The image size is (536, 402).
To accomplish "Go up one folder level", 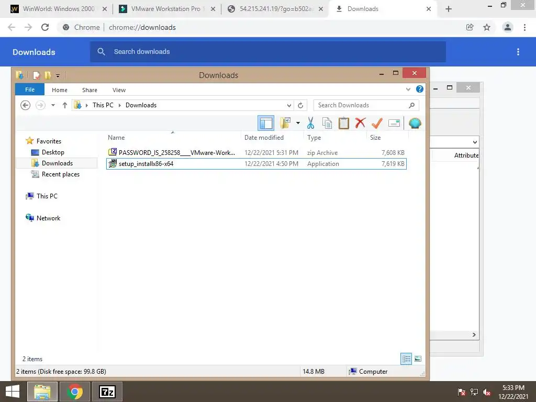I will [64, 105].
